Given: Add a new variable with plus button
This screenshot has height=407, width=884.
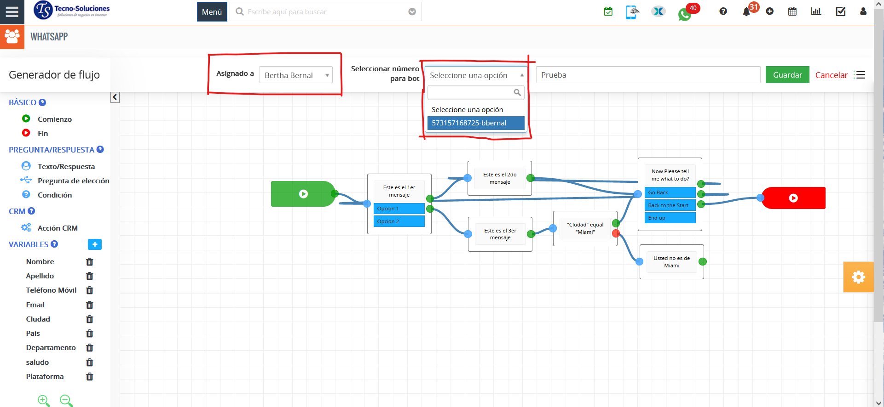Looking at the screenshot, I should point(95,244).
